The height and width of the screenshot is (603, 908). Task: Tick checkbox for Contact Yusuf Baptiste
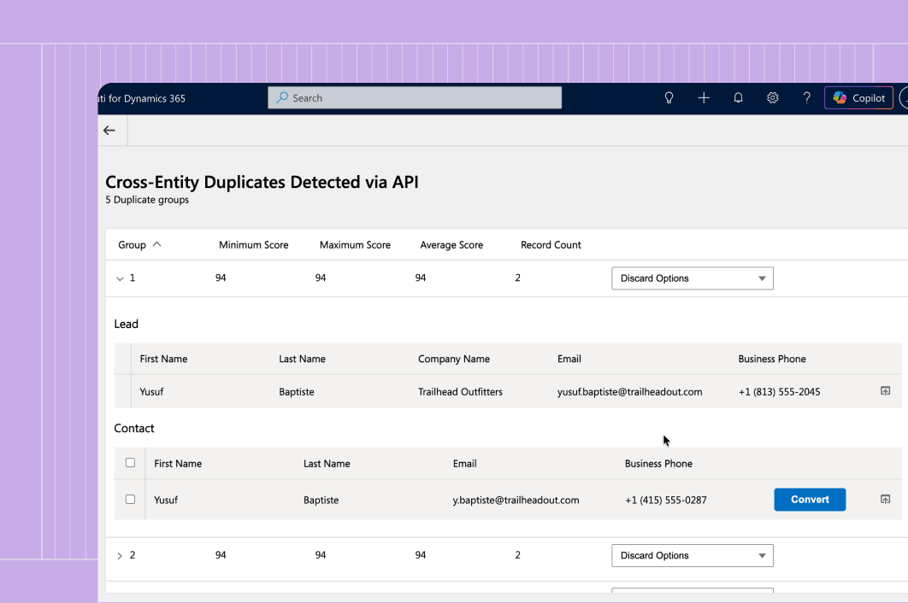130,500
